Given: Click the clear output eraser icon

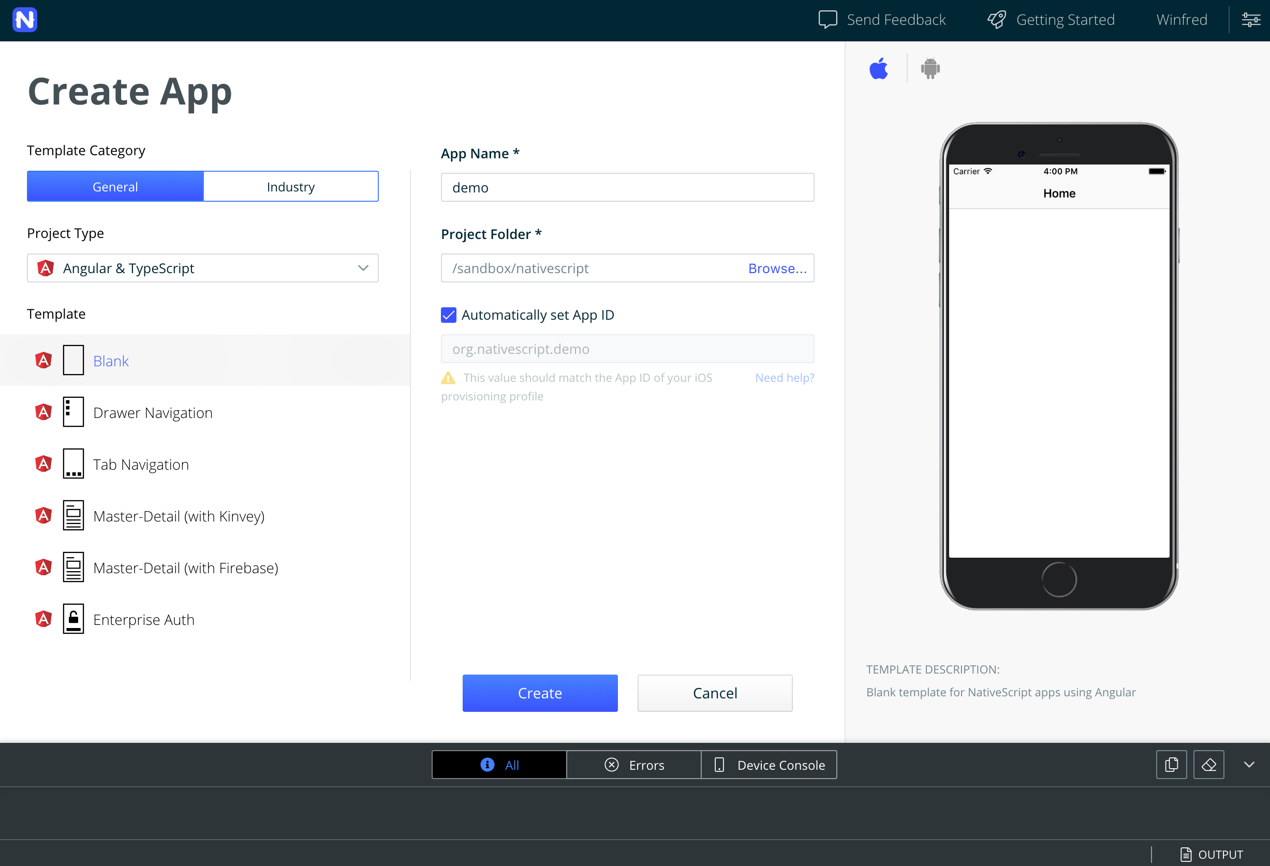Looking at the screenshot, I should [1208, 765].
